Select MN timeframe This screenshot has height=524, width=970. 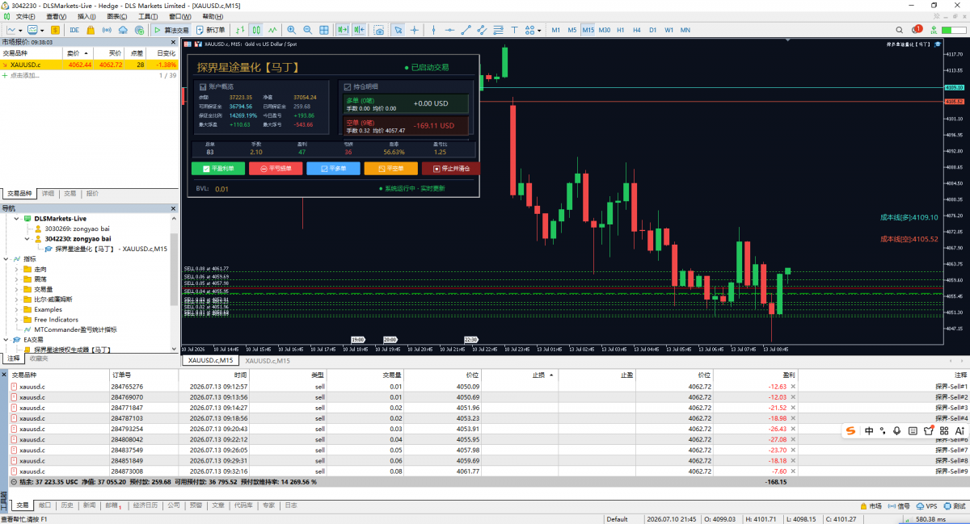(685, 30)
